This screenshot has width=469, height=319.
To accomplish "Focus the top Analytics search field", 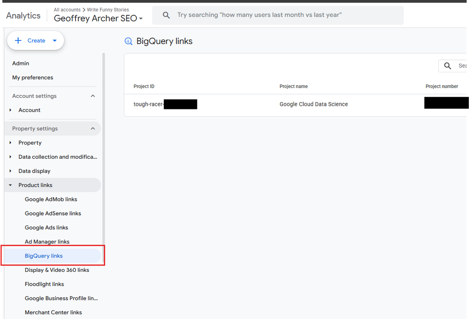I will point(278,15).
